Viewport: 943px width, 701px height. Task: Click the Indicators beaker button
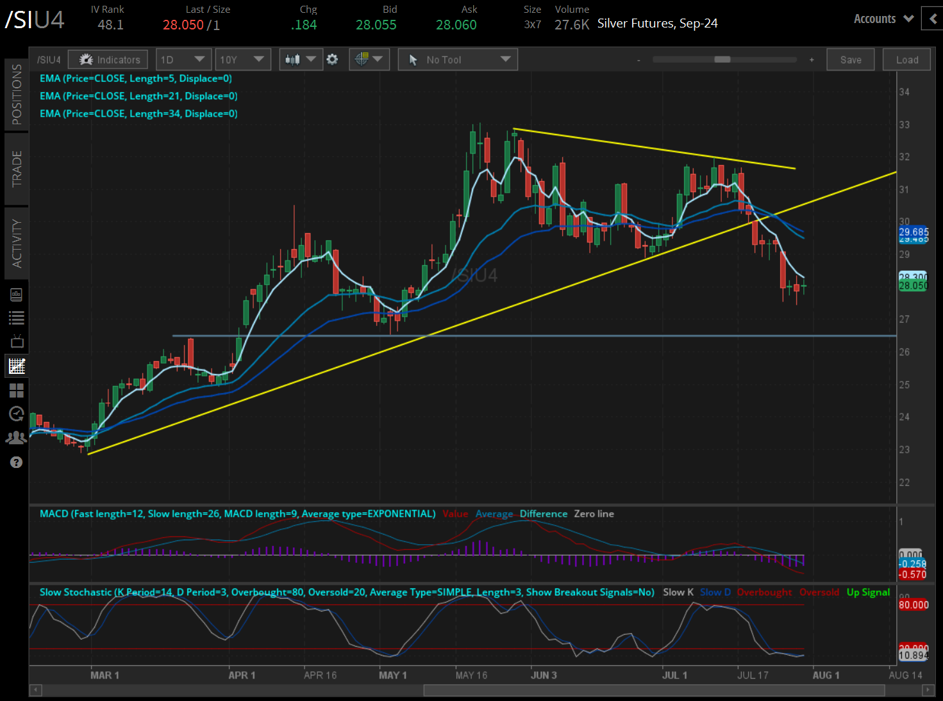pos(108,59)
